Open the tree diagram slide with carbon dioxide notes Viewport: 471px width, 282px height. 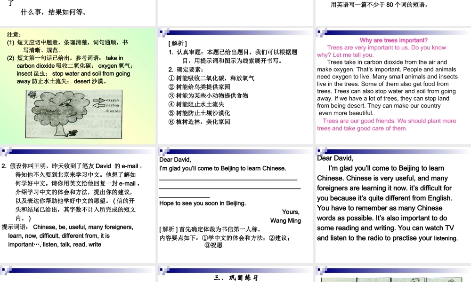78,86
